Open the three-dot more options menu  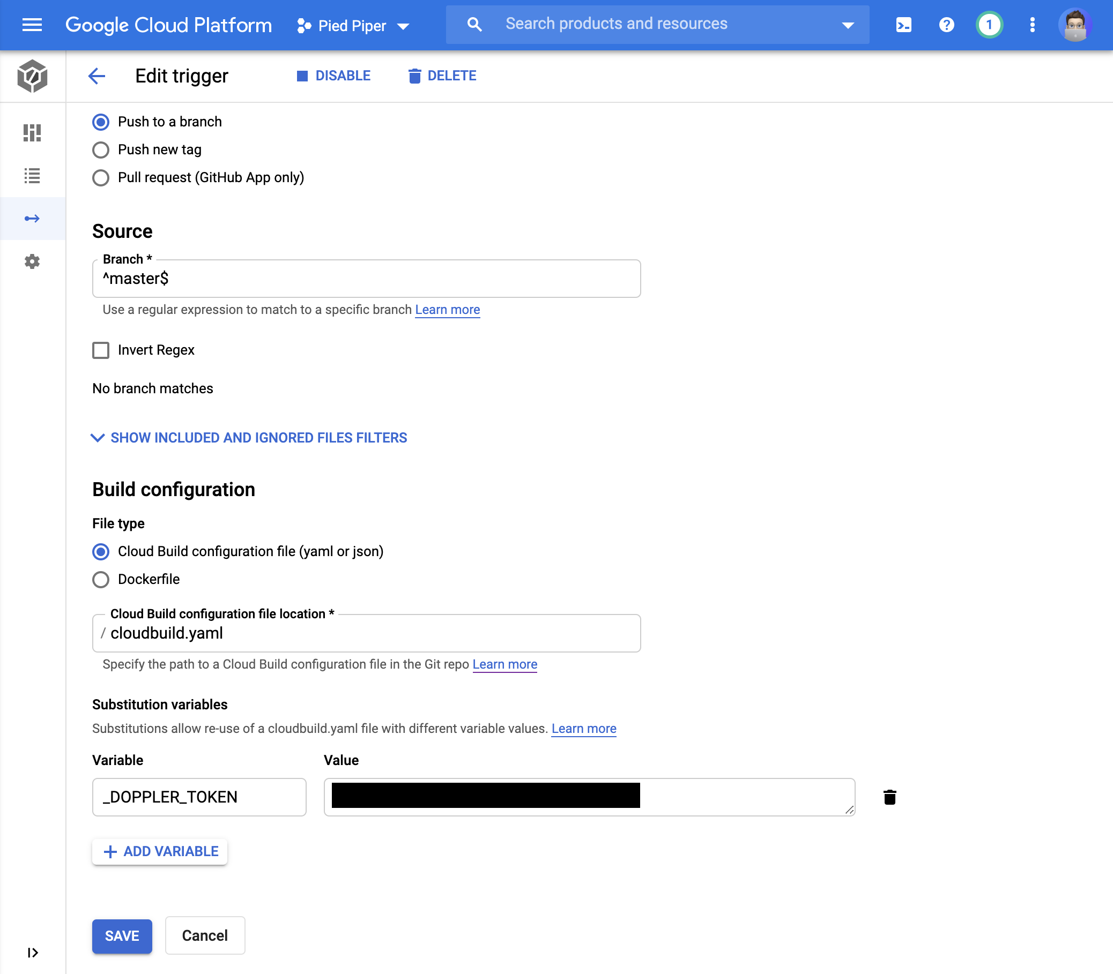click(x=1033, y=25)
